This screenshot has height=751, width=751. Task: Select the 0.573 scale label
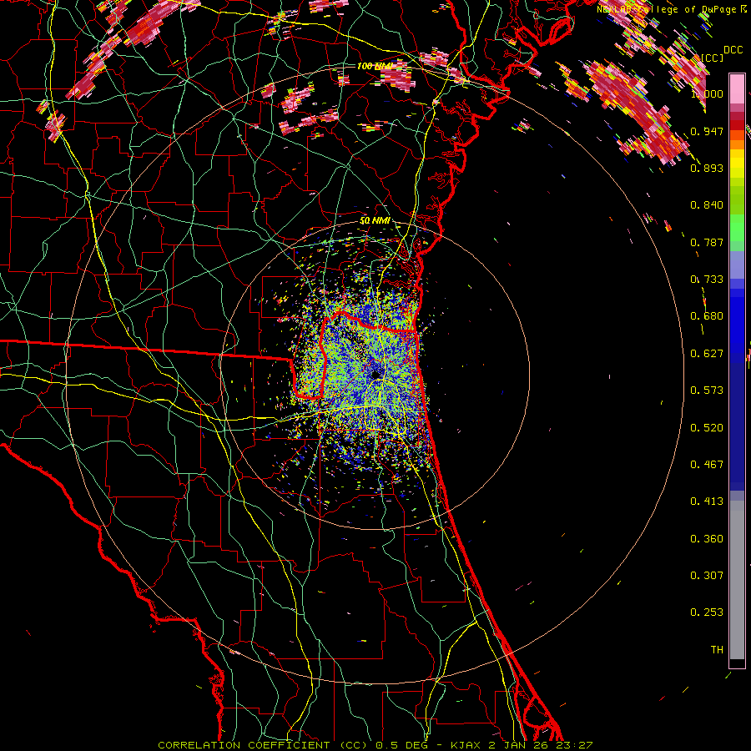707,391
